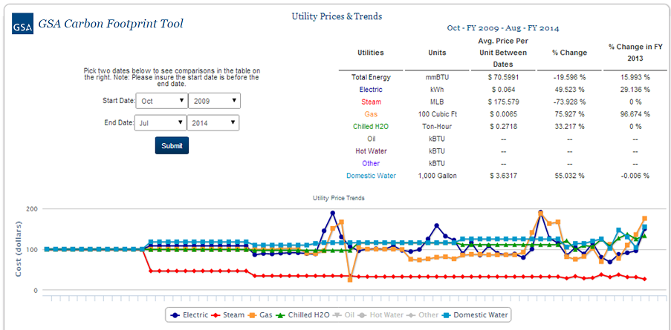Click the $ 70.5991 Total Energy price value
The width and height of the screenshot is (671, 330).
click(x=503, y=77)
